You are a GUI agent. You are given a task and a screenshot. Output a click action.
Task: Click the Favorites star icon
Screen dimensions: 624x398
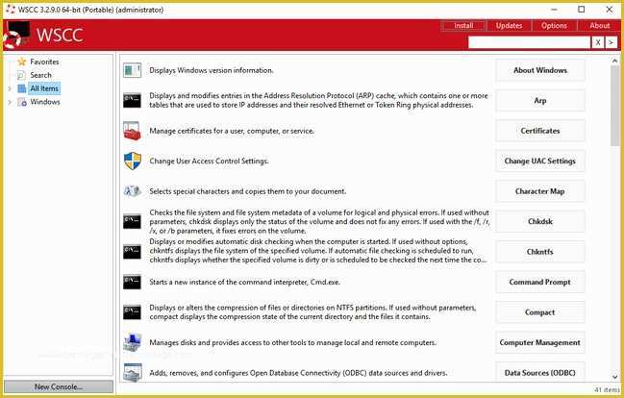coord(22,62)
